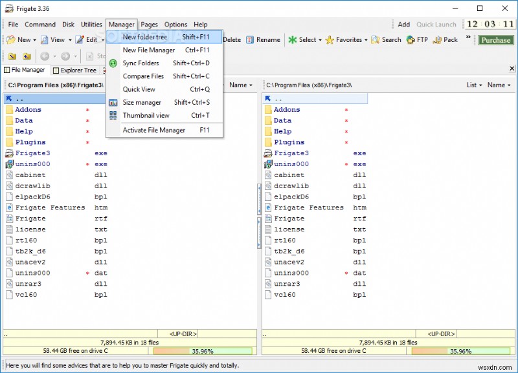Select Thumbnail view from Manager menu
The width and height of the screenshot is (518, 373).
[x=145, y=115]
